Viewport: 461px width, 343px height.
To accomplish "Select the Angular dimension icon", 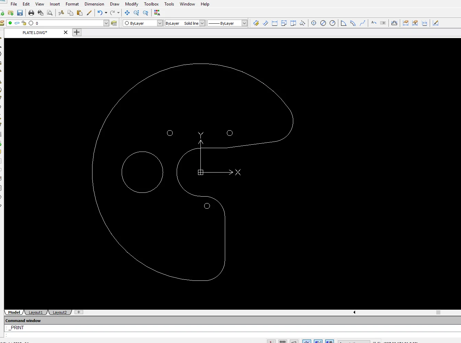I will click(x=343, y=23).
